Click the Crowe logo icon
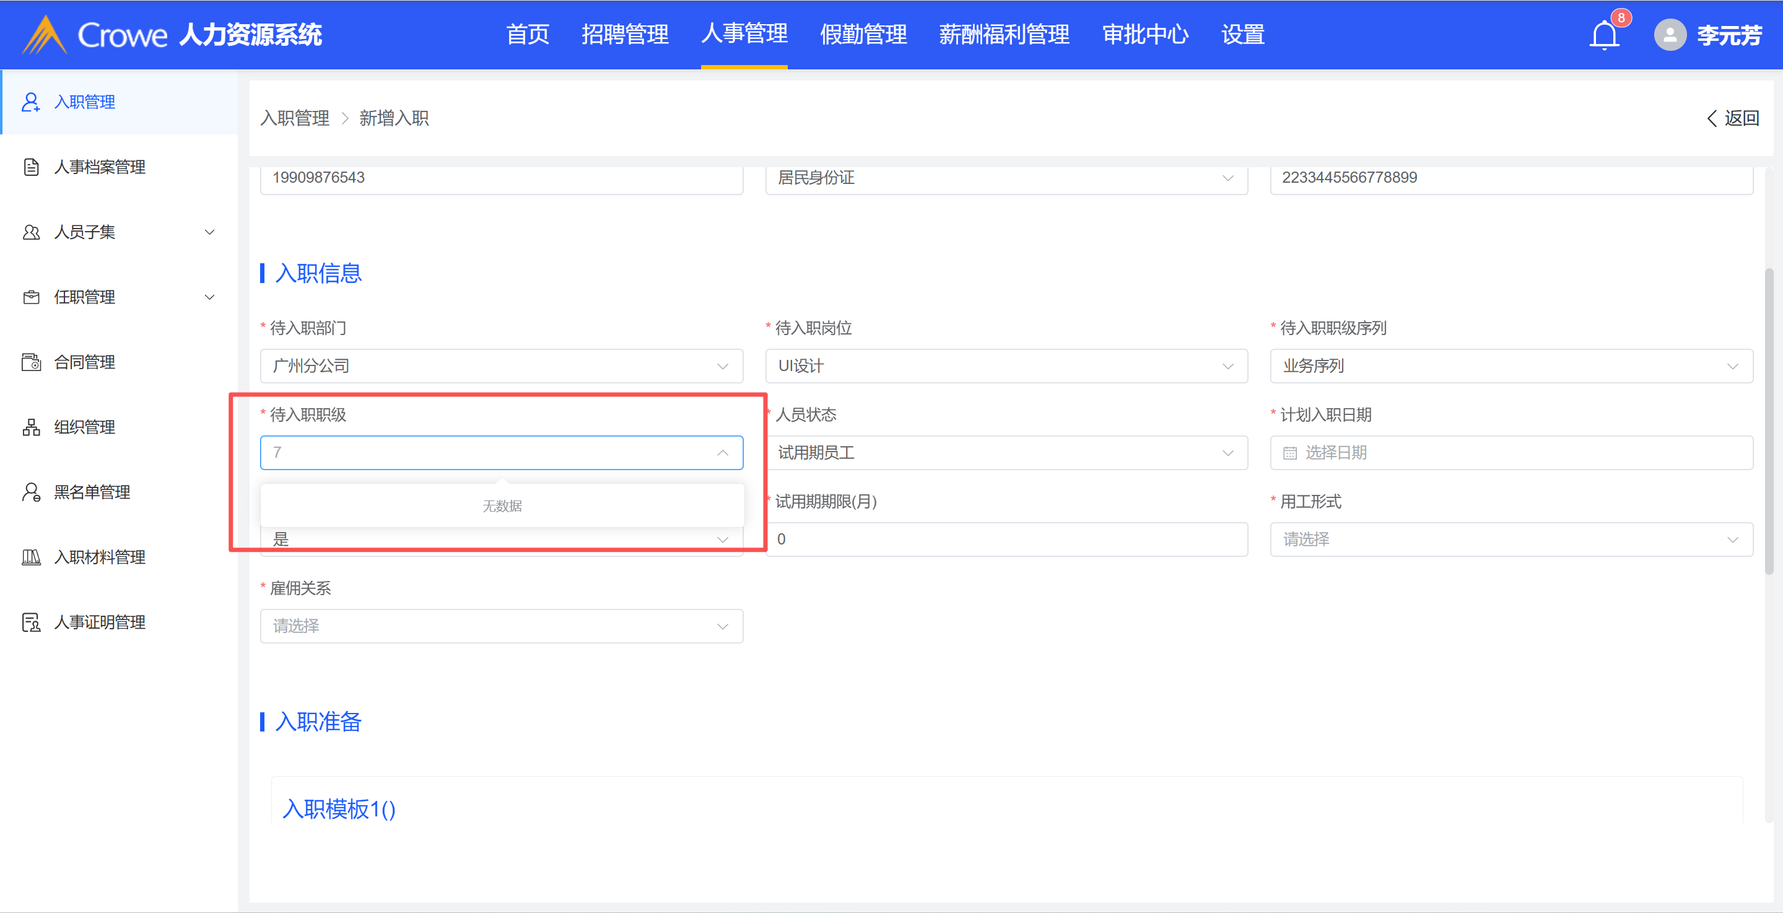1783x913 pixels. click(x=45, y=35)
